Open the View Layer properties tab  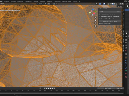click(126, 45)
